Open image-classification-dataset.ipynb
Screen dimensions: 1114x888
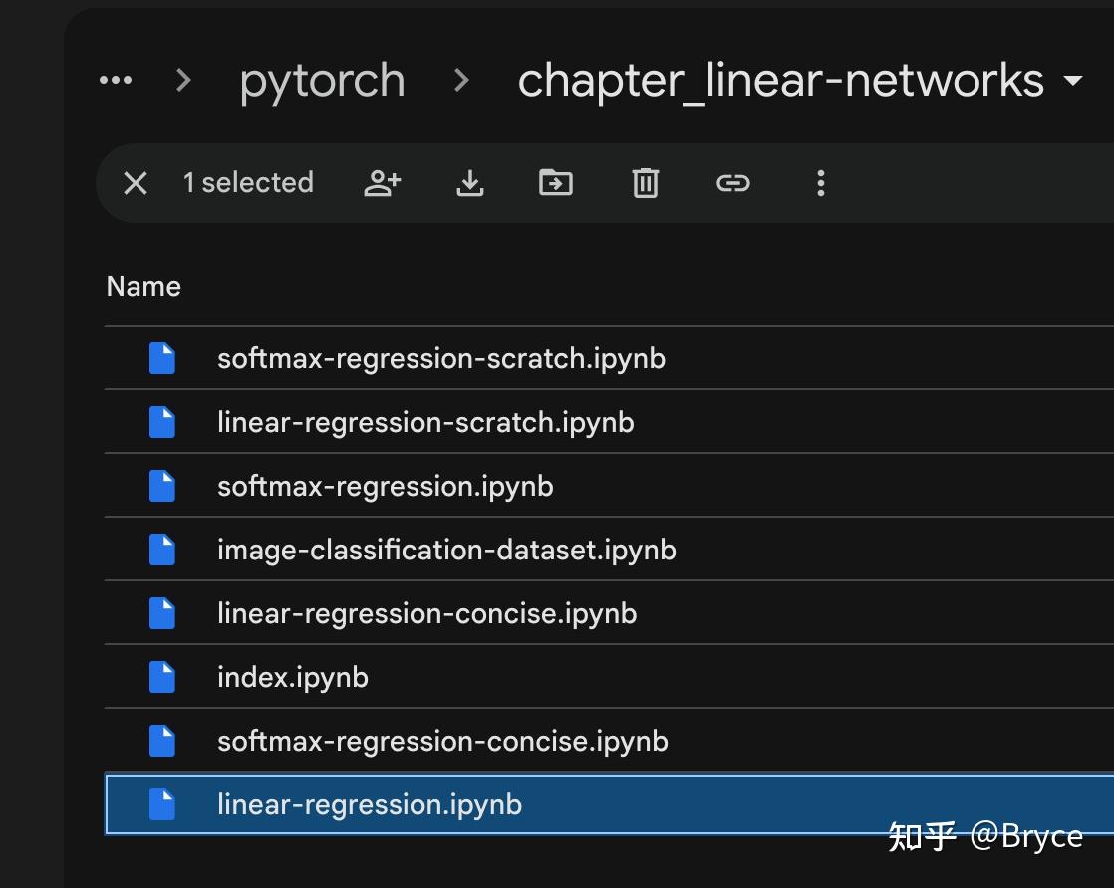(x=447, y=550)
